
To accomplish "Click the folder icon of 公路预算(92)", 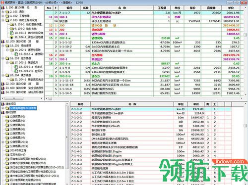I will click(7, 117).
